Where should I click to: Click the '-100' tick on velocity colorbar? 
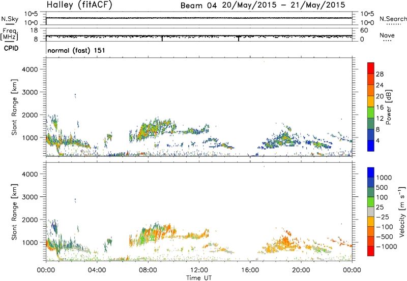385,227
